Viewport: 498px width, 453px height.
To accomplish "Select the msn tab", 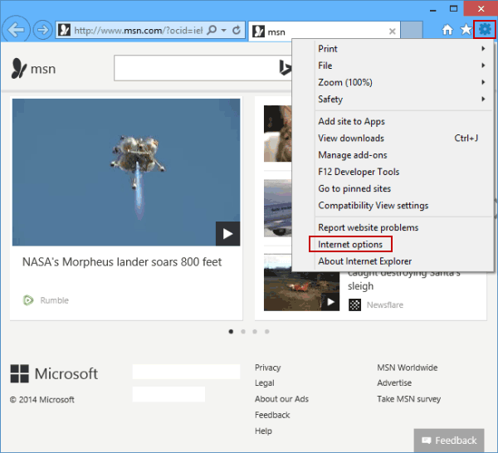I will click(324, 31).
